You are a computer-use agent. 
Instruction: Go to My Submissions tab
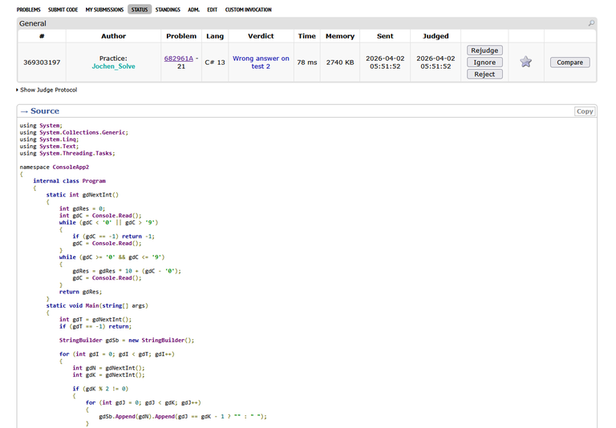(x=104, y=10)
